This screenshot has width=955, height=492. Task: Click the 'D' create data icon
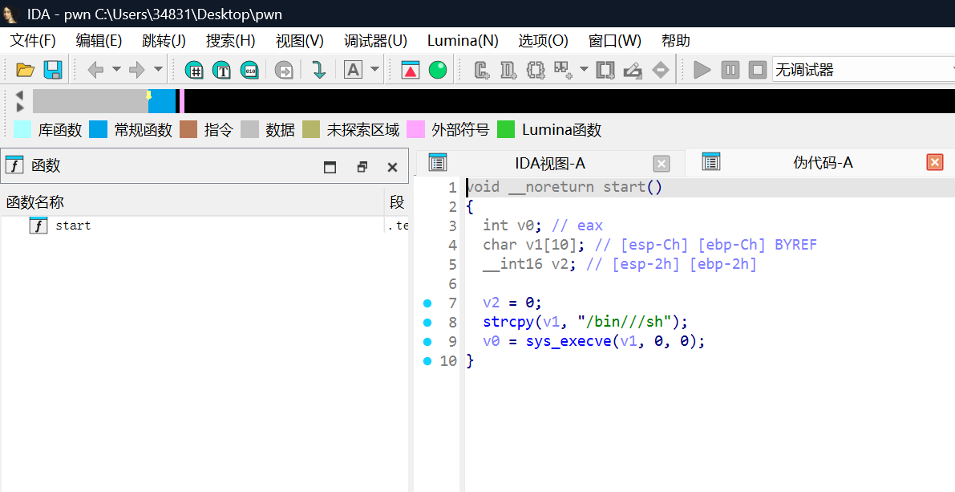(x=508, y=70)
